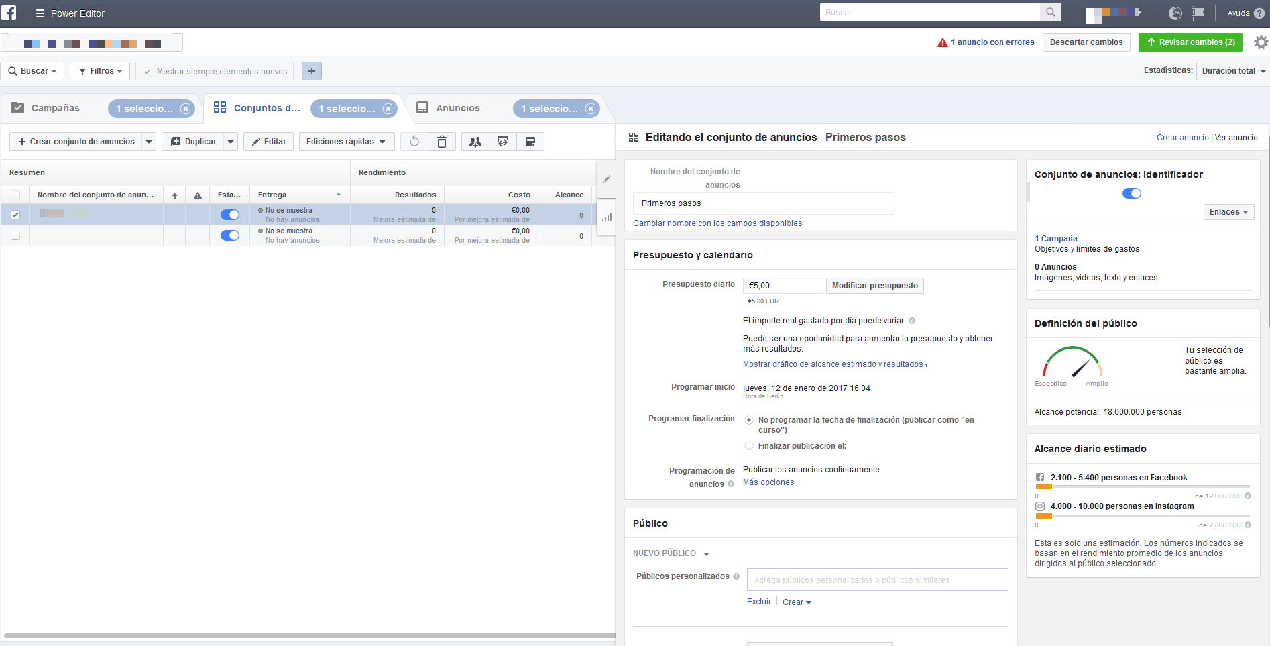Open the settings gear icon
This screenshot has height=646, width=1270.
point(1261,42)
